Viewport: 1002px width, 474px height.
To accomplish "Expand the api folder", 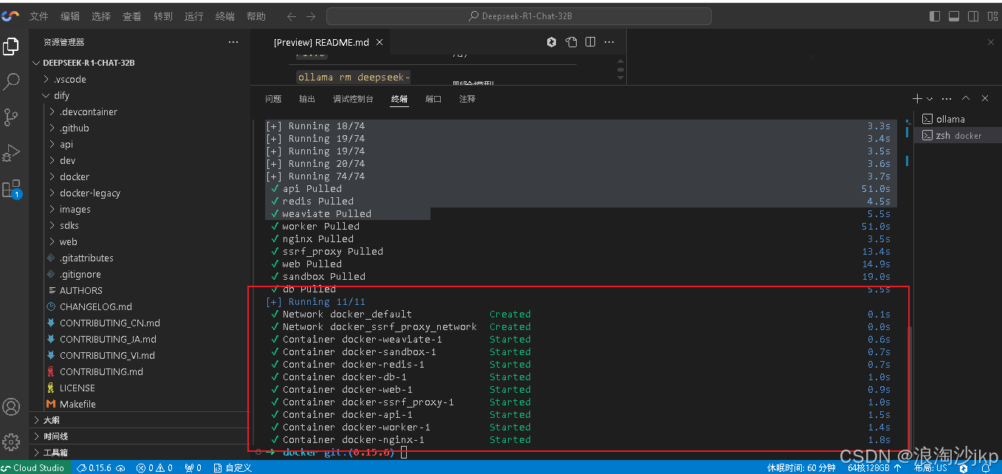I will click(140, 144).
